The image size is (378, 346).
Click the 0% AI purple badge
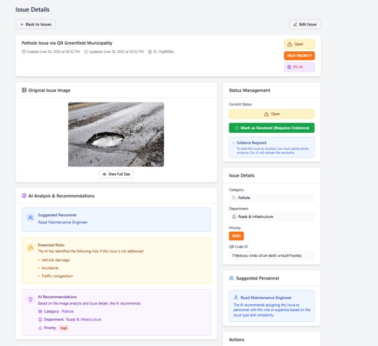[299, 67]
